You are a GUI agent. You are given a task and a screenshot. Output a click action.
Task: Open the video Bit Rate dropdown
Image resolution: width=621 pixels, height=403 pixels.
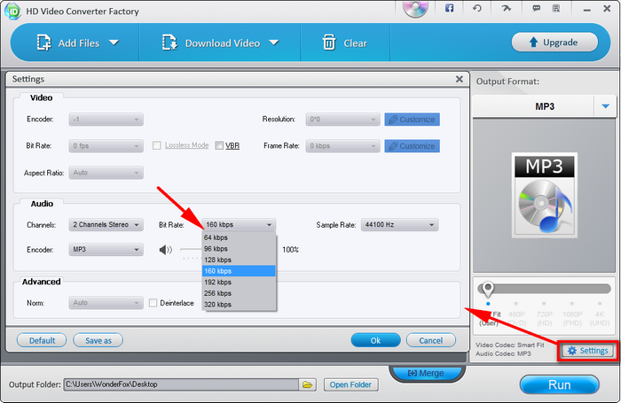pyautogui.click(x=106, y=146)
